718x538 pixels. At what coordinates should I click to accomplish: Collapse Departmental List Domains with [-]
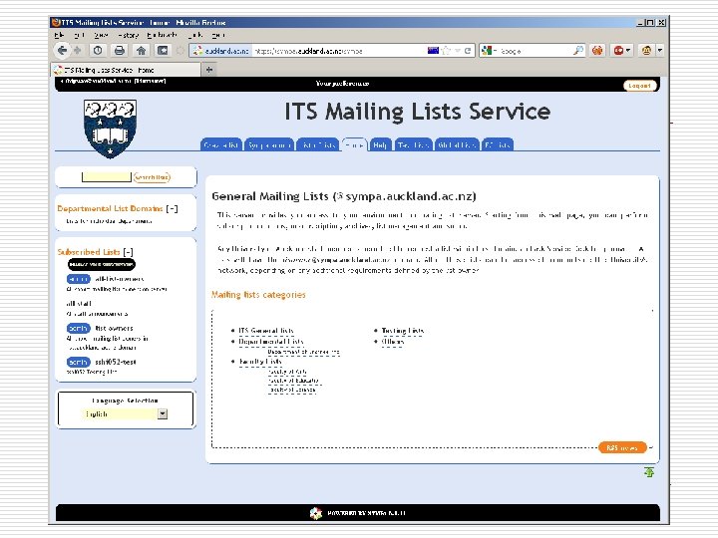pyautogui.click(x=172, y=208)
